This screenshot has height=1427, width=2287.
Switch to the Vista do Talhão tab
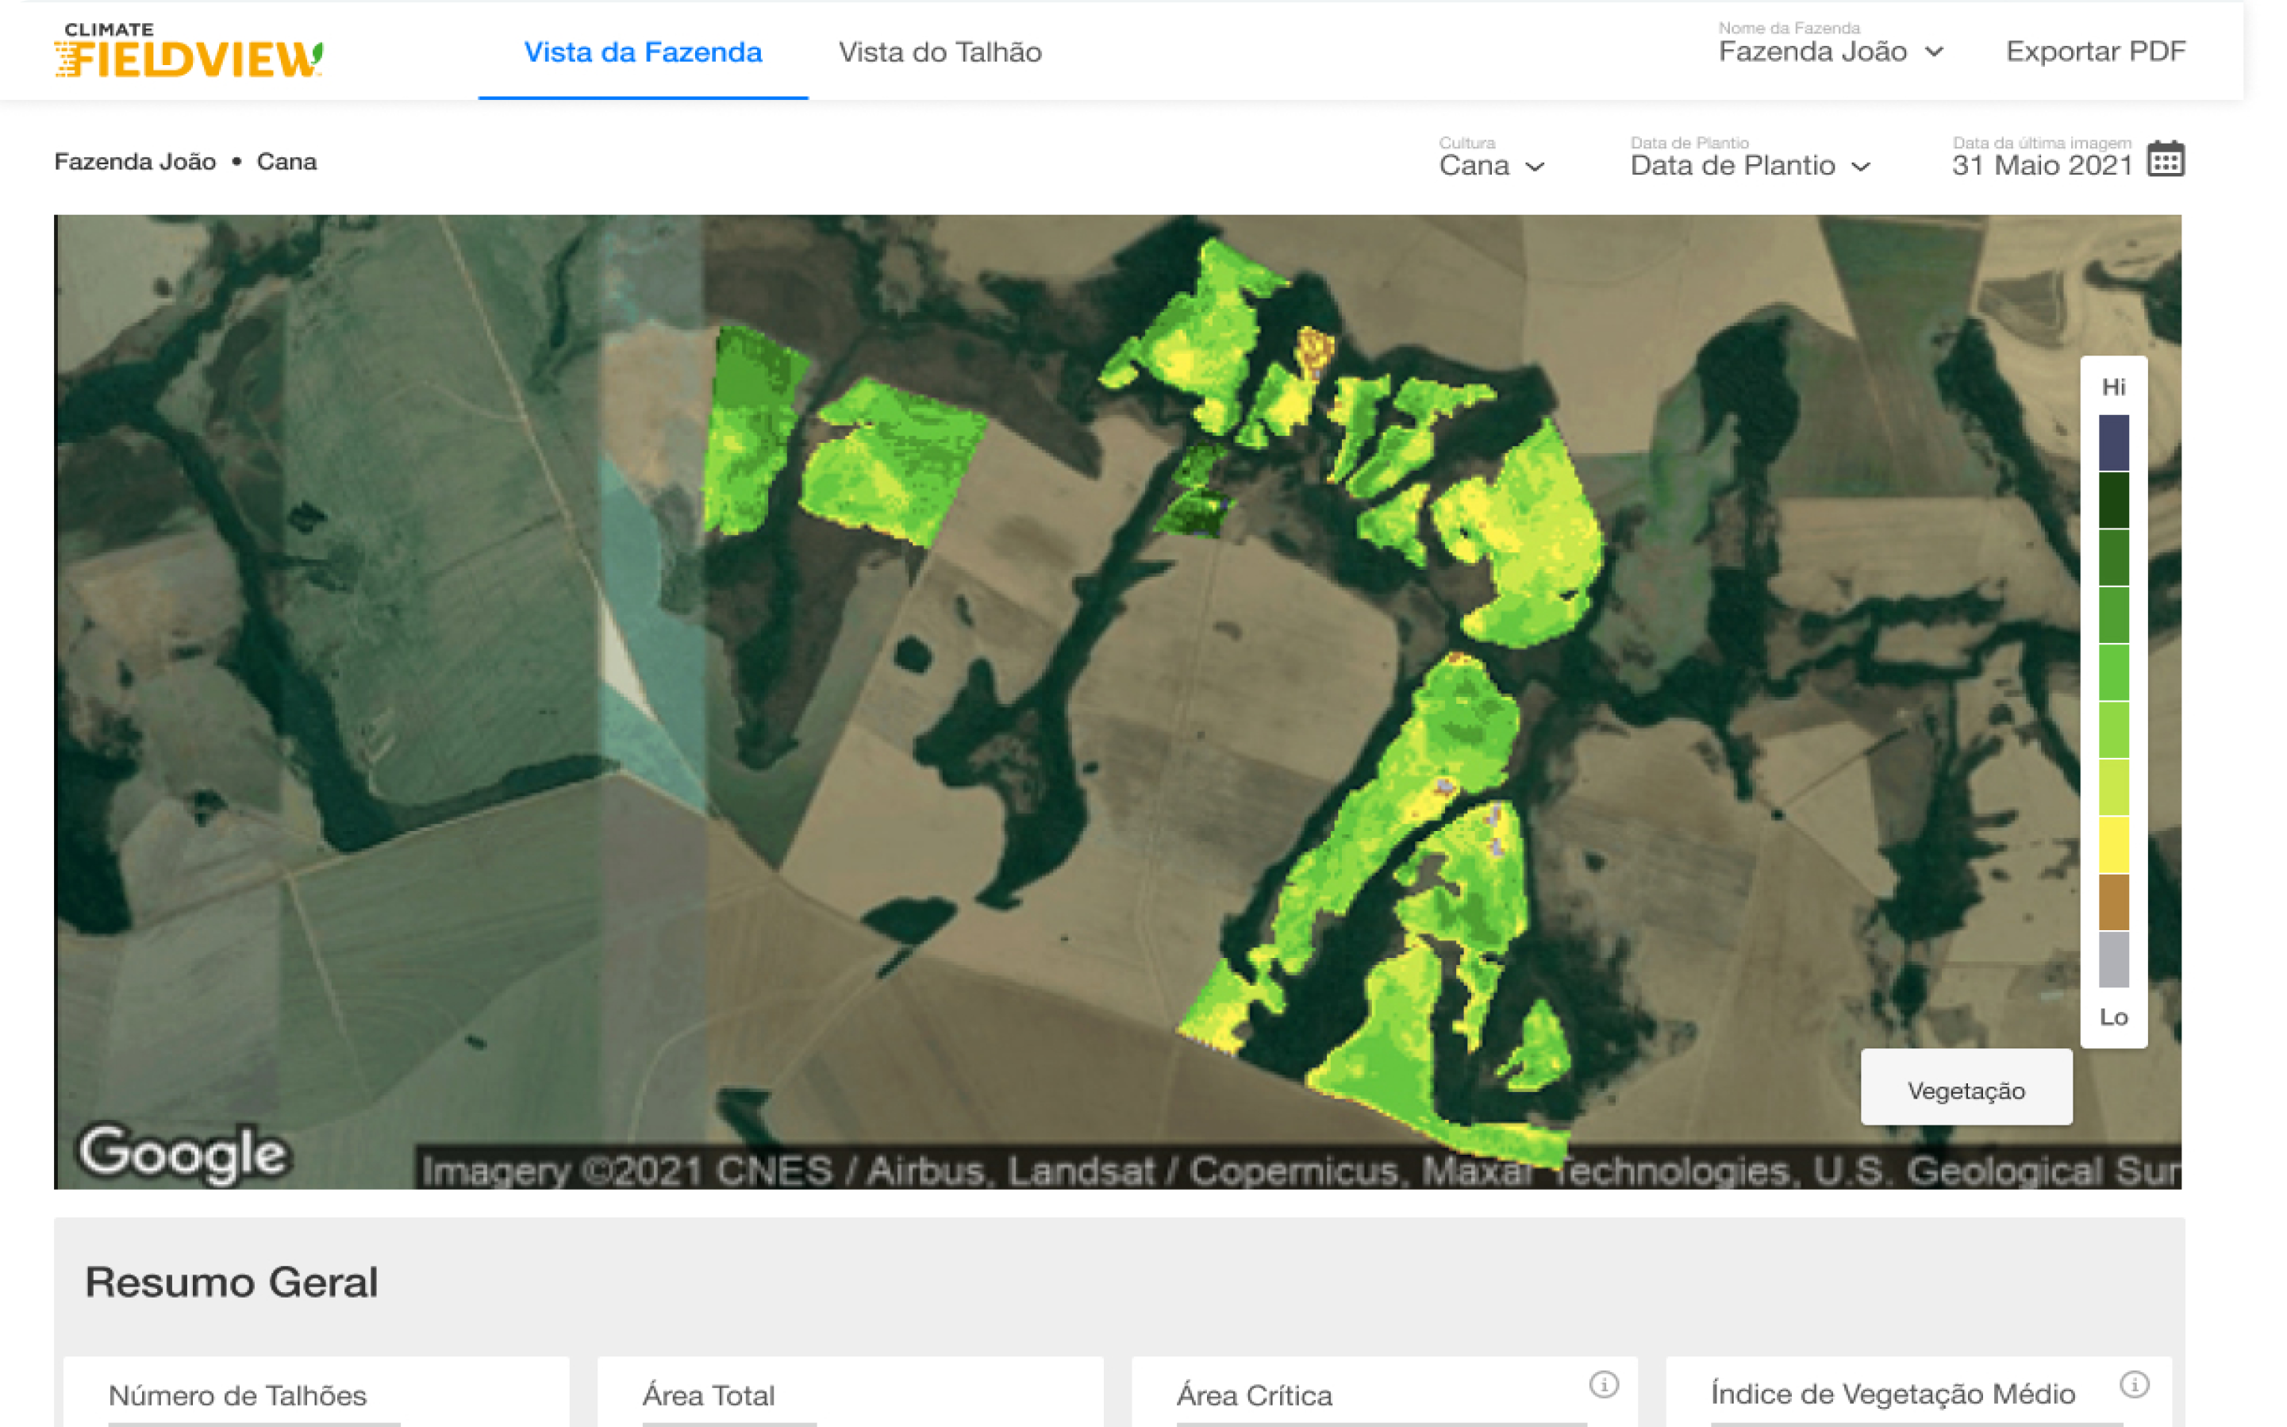click(940, 52)
